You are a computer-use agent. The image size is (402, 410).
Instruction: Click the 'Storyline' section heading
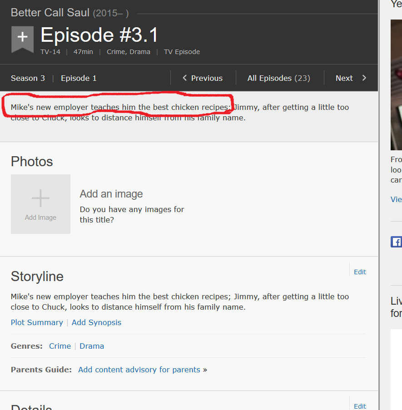tap(37, 277)
